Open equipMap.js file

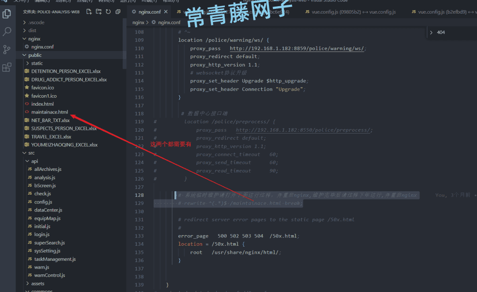(47, 218)
